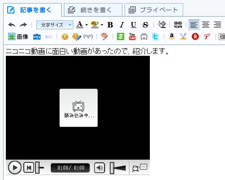Insert a kaomoji text face
225x180 pixels.
(x=88, y=36)
